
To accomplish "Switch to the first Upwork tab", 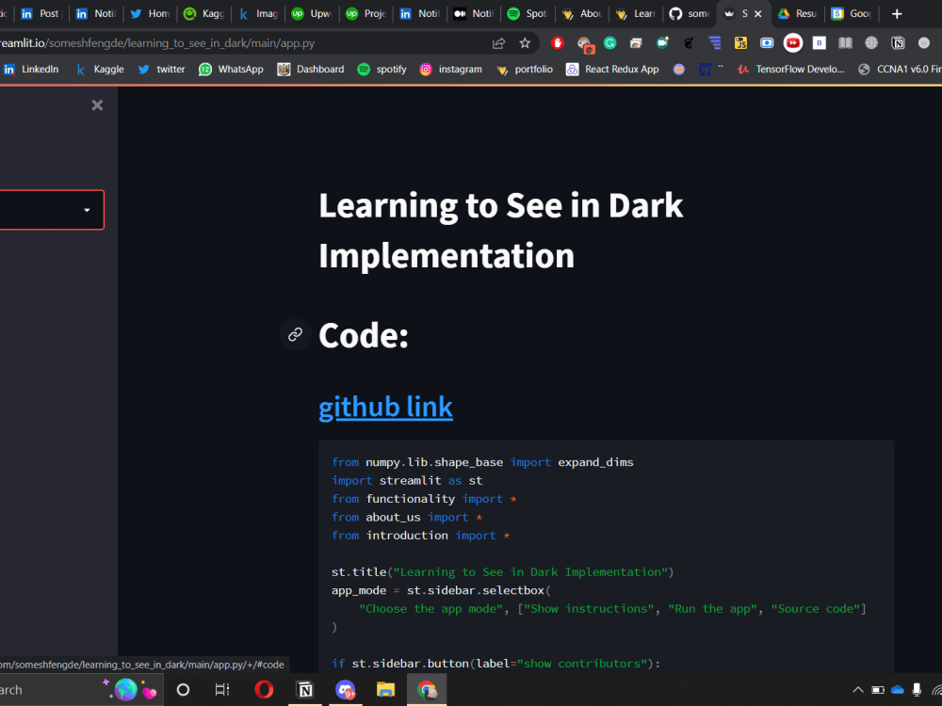I will pos(311,14).
